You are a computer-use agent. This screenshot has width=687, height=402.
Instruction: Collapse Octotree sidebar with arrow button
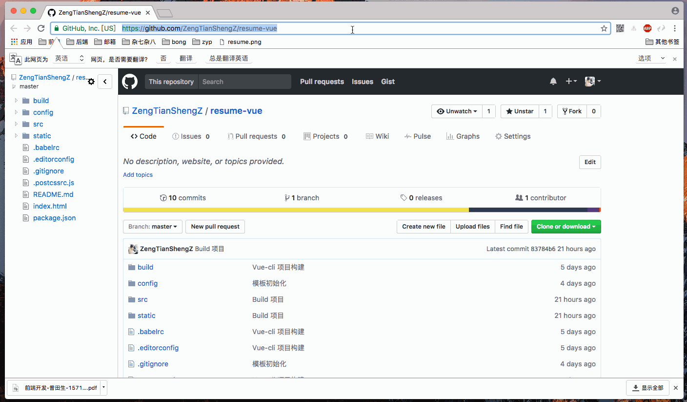(x=105, y=82)
